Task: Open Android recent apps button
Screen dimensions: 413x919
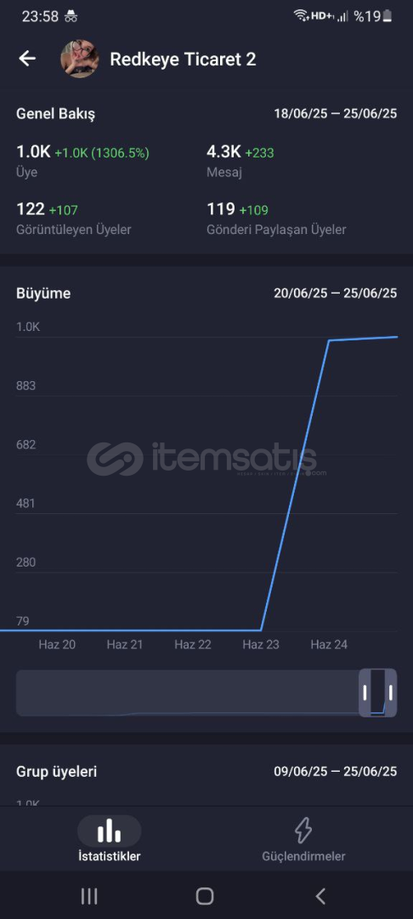Action: (x=89, y=895)
